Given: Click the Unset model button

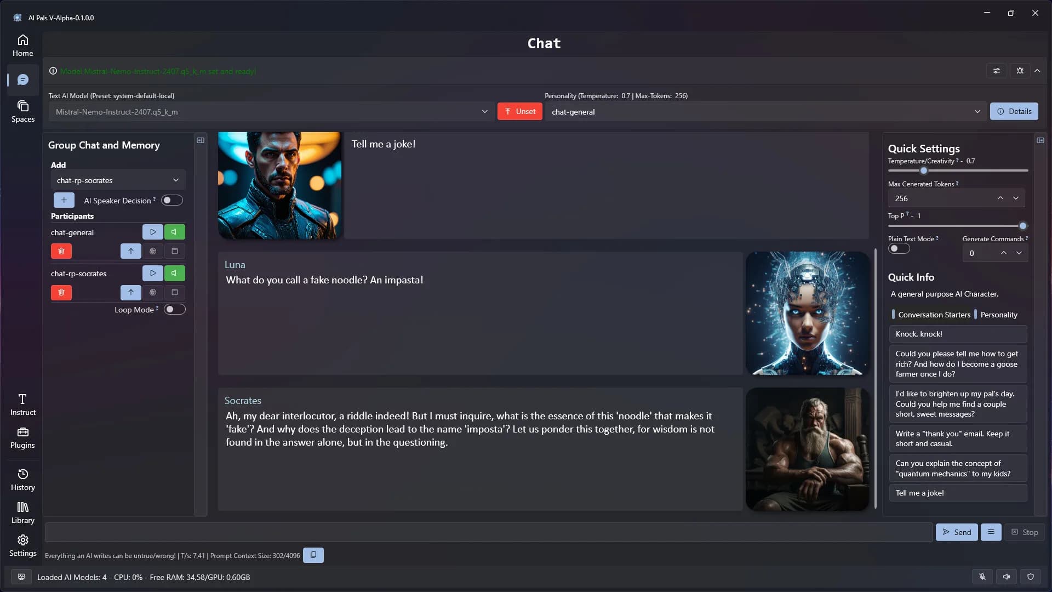Looking at the screenshot, I should coord(519,111).
